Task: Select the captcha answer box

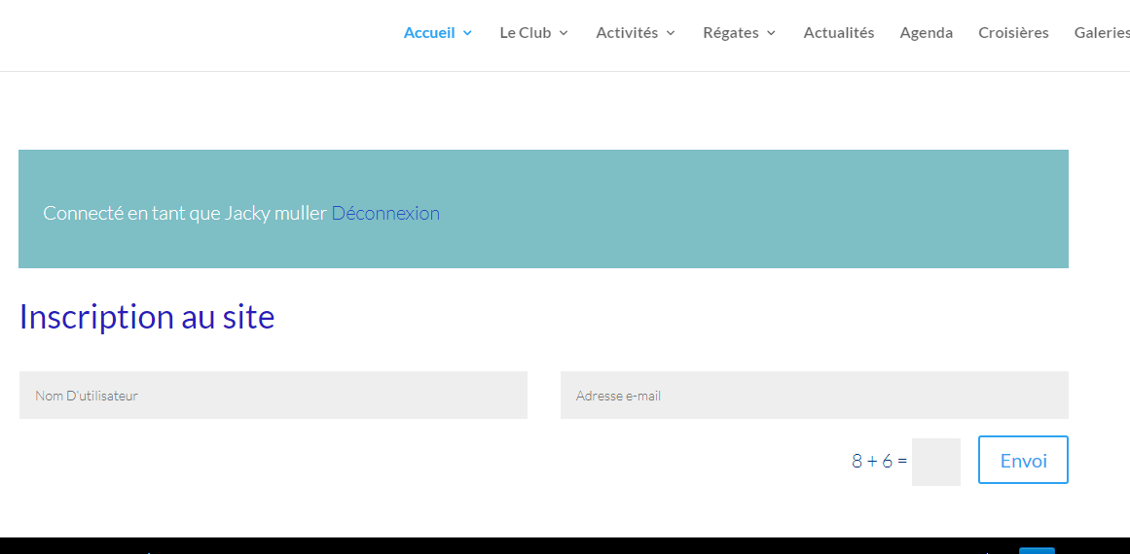Action: coord(935,461)
